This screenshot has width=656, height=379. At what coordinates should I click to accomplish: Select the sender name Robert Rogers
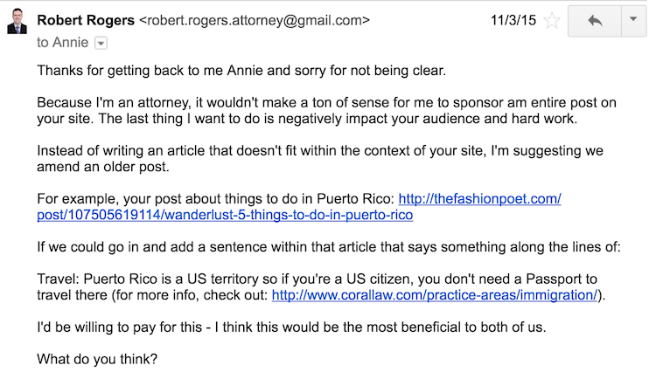[x=86, y=20]
